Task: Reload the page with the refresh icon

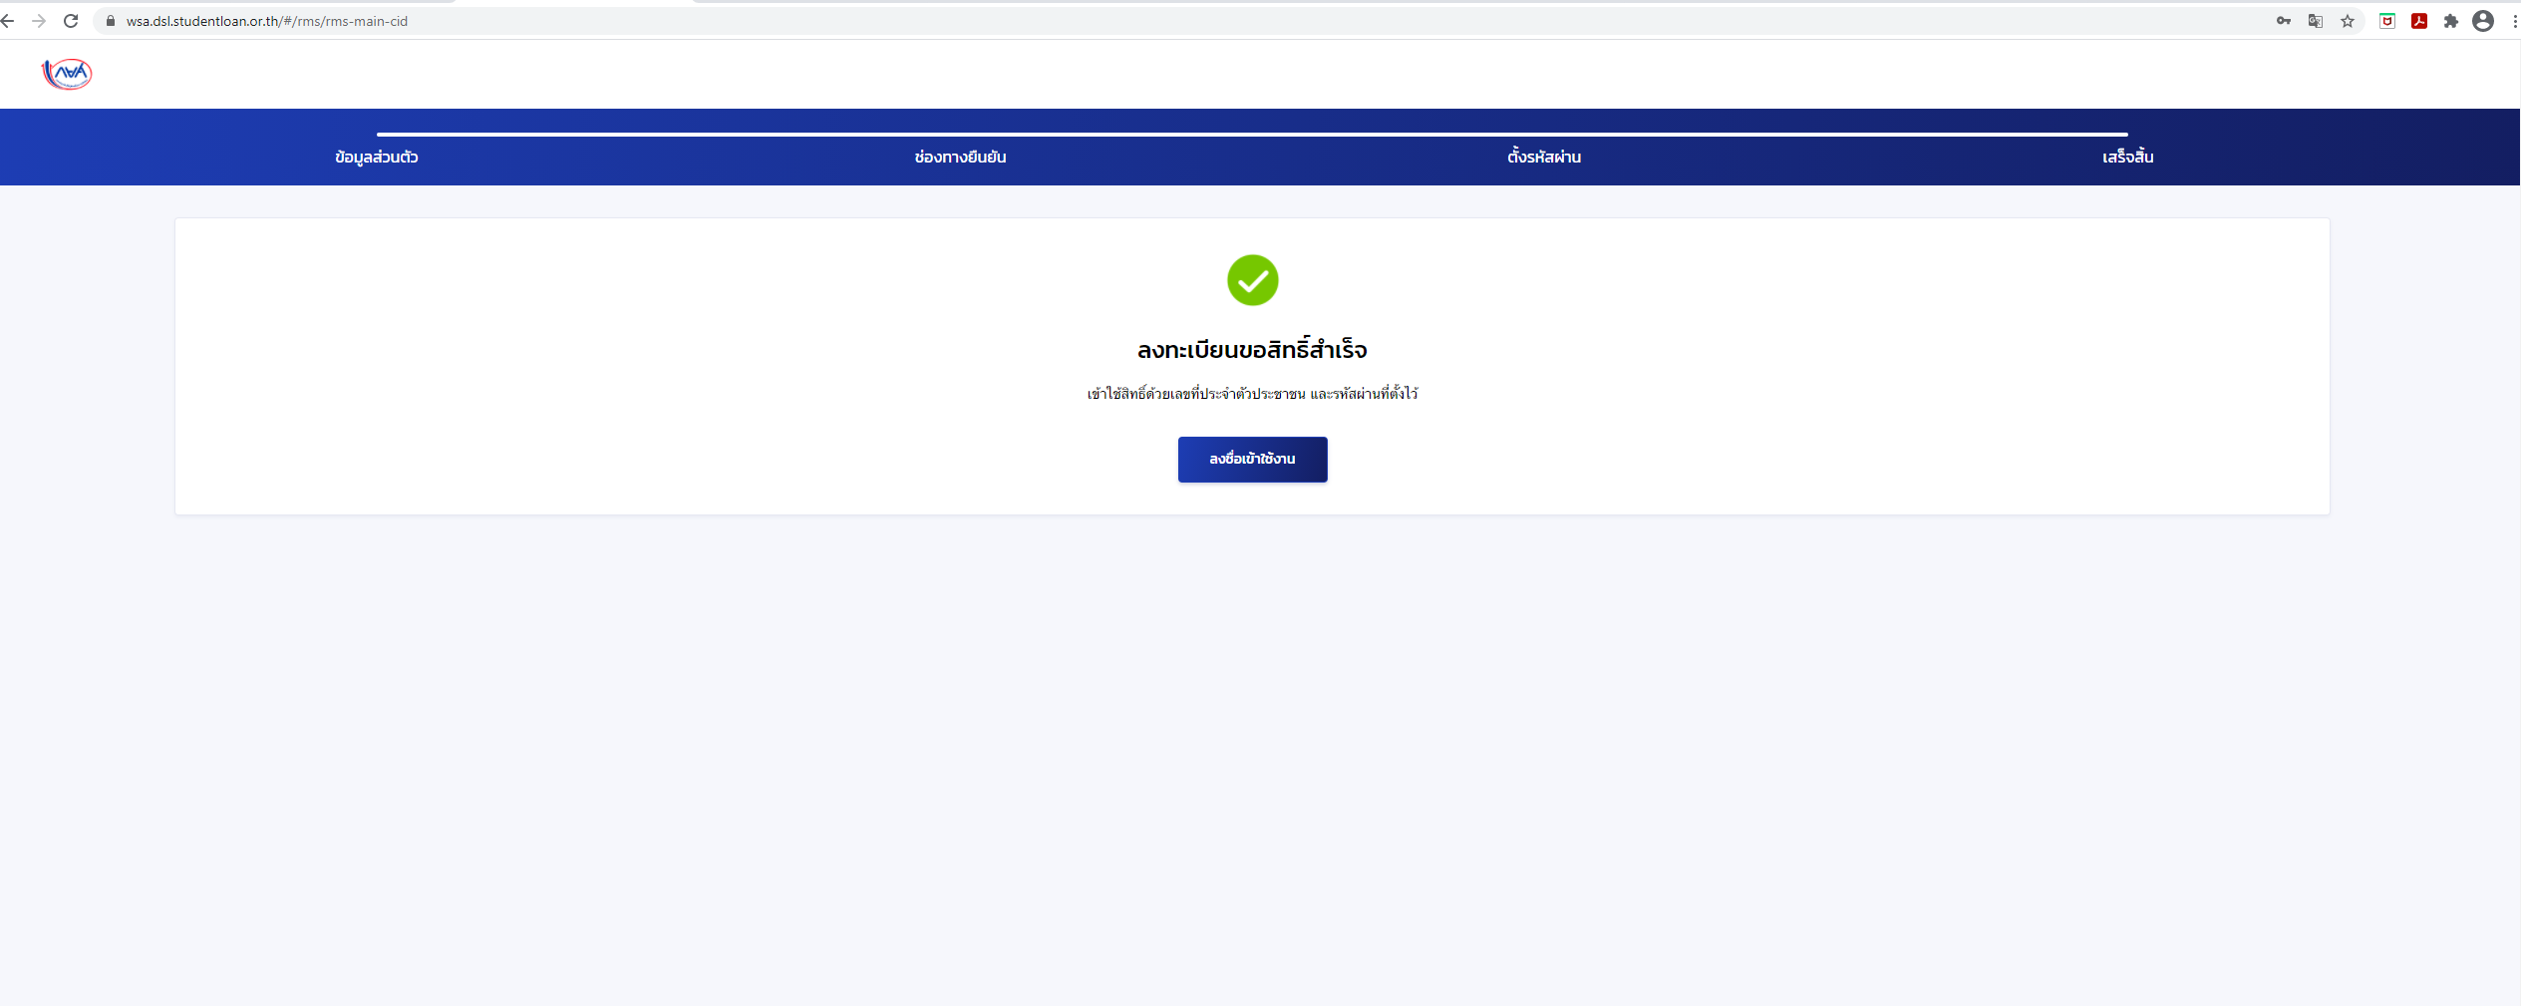Action: tap(71, 21)
